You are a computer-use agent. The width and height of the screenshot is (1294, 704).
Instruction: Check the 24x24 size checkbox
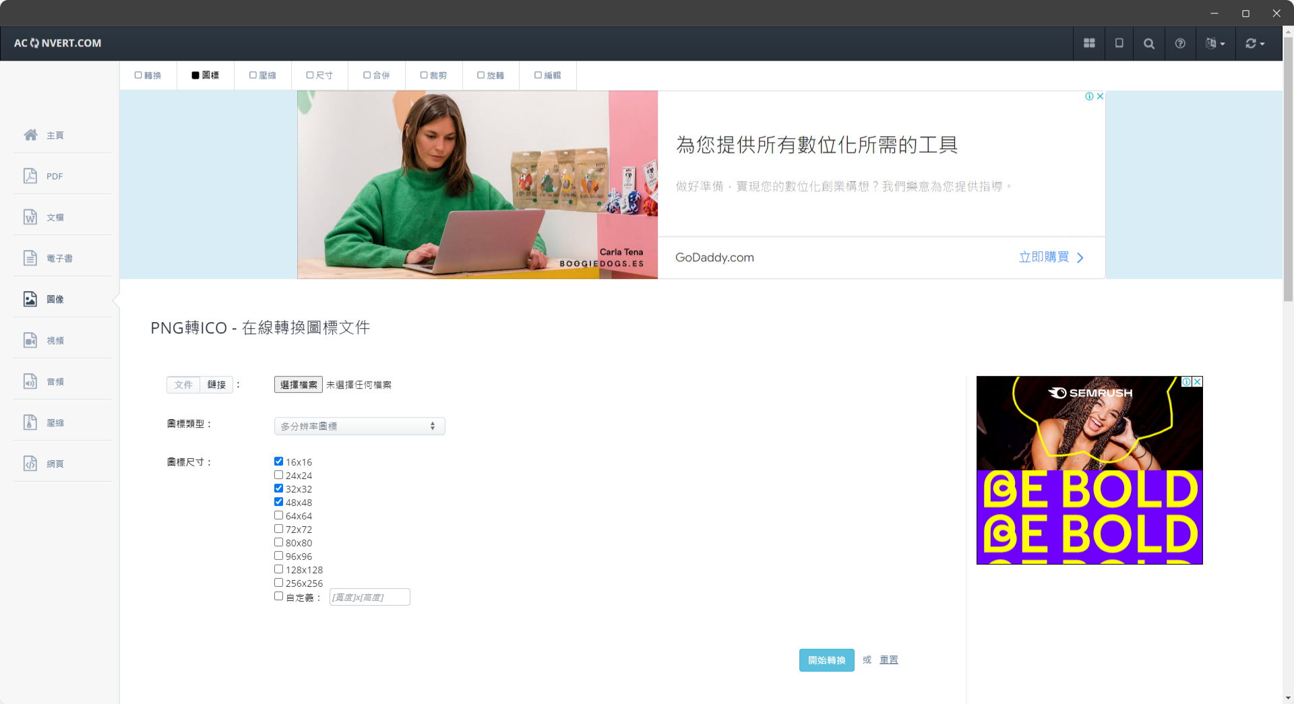(278, 475)
